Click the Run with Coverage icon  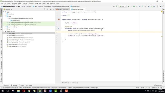137,6
